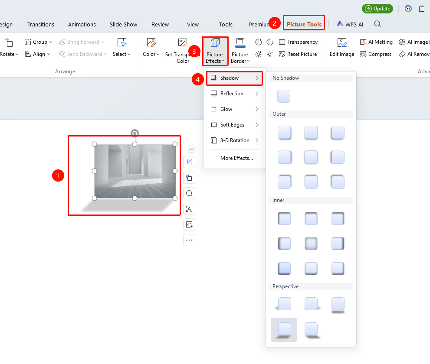This screenshot has width=430, height=364.
Task: Click the rotation handle above the picture
Action: click(135, 133)
